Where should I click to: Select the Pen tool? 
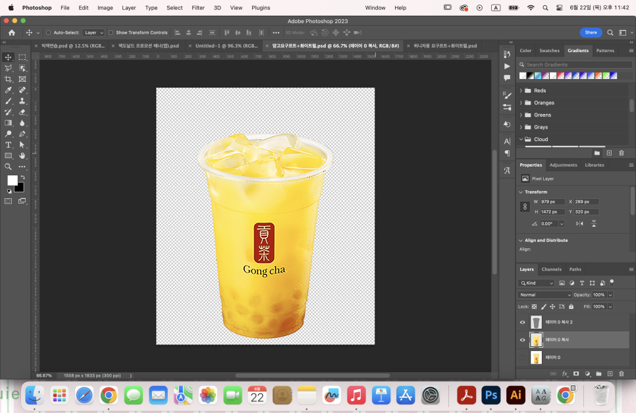22,134
